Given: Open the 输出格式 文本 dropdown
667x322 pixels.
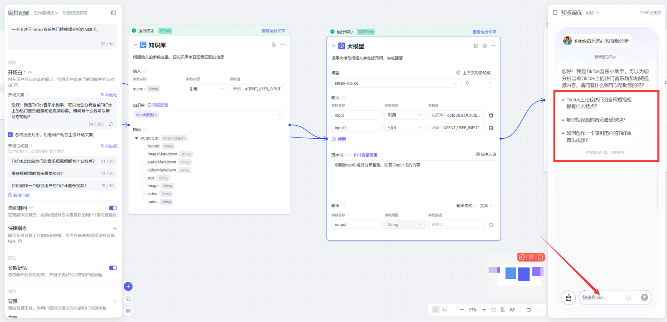Looking at the screenshot, I should (x=486, y=206).
